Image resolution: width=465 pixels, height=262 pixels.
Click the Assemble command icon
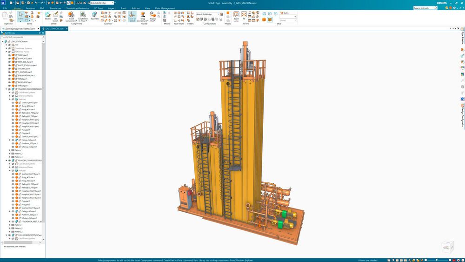click(x=94, y=16)
